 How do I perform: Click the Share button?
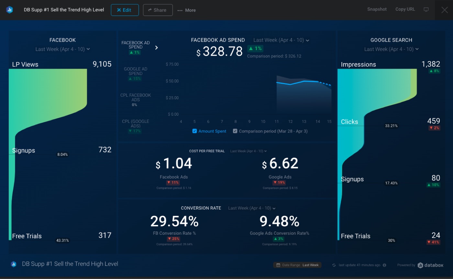pyautogui.click(x=158, y=10)
